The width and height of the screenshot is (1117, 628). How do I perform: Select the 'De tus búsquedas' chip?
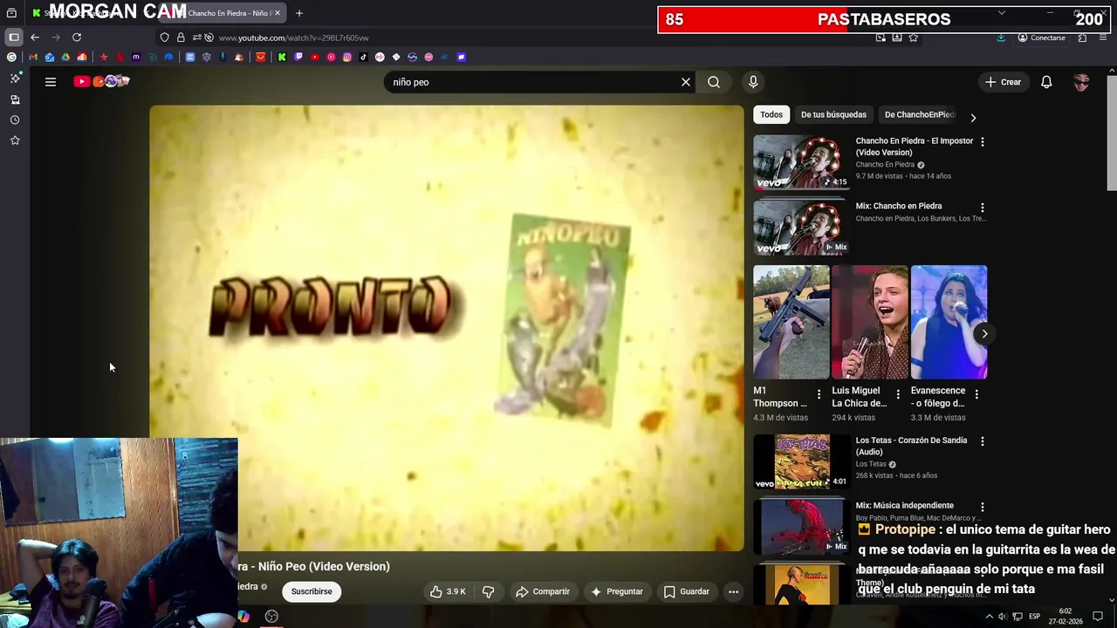tap(833, 114)
